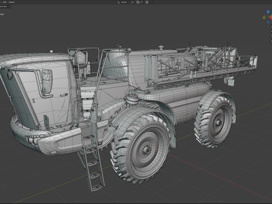272x204 pixels.
Task: Select the front wheel of the sprayer model
Action: click(141, 149)
